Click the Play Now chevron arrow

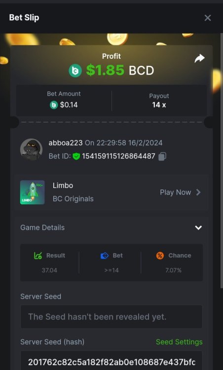click(x=198, y=192)
